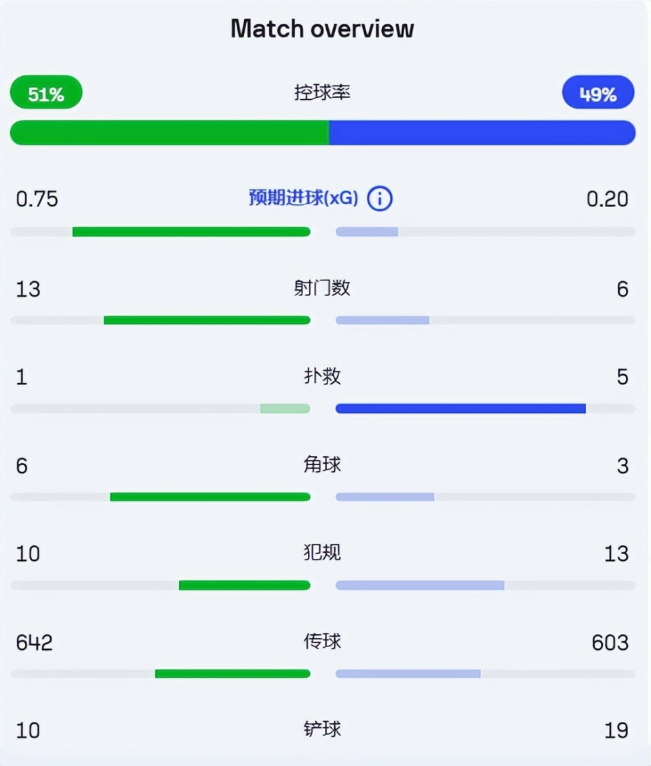The height and width of the screenshot is (766, 651).
Task: Open the 预期进球(xG) link
Action: coord(304,198)
